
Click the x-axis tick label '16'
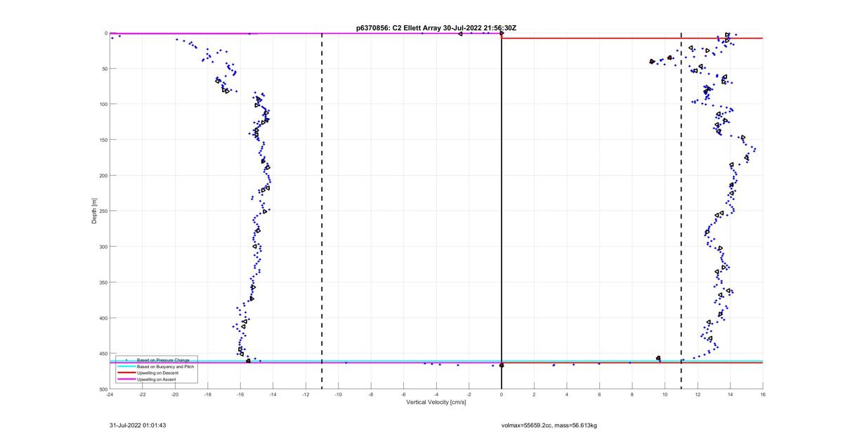point(763,395)
